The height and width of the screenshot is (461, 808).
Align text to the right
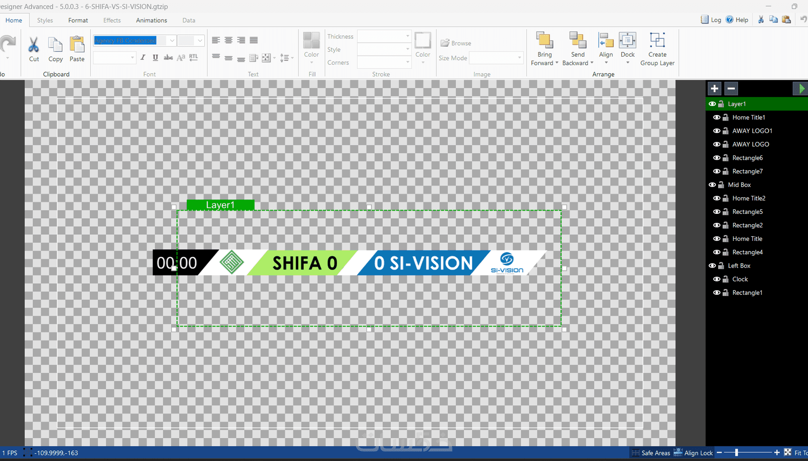click(x=241, y=40)
